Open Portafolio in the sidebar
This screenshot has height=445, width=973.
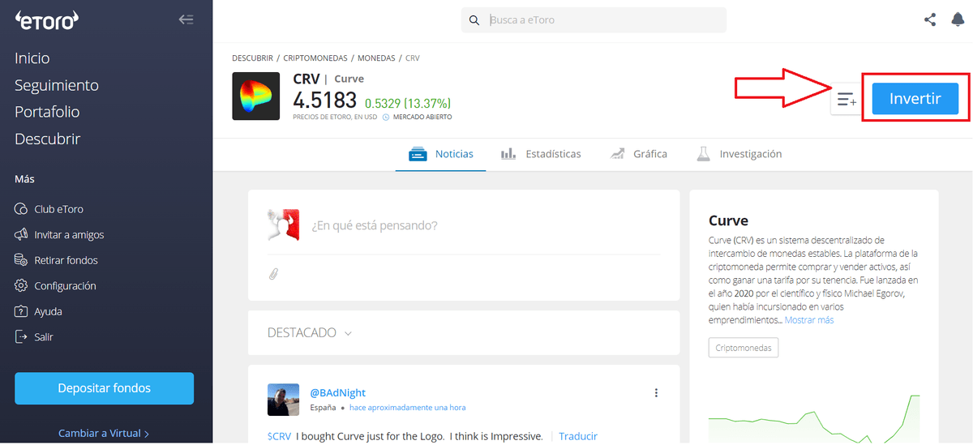(x=47, y=112)
